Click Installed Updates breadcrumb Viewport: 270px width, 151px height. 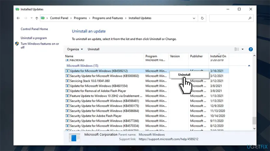[x=140, y=18]
